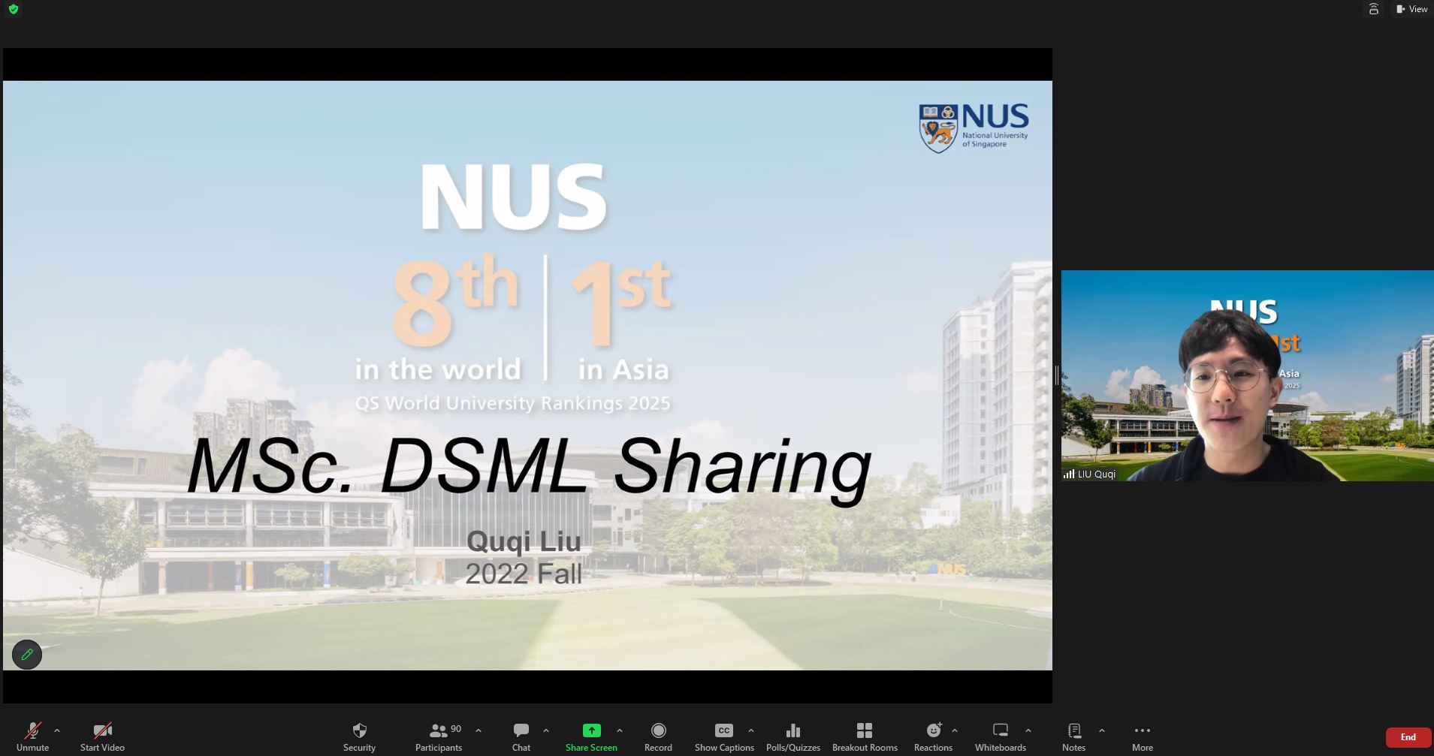Open the Security options
The height and width of the screenshot is (756, 1434).
click(359, 735)
